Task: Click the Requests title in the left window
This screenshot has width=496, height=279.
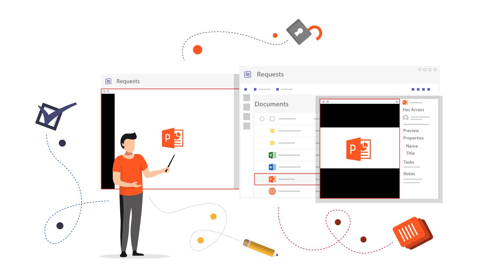Action: point(128,81)
